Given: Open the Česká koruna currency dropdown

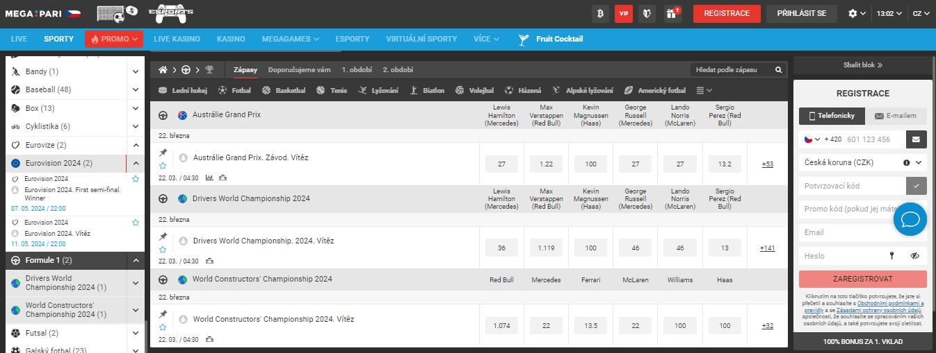Looking at the screenshot, I should pyautogui.click(x=863, y=162).
